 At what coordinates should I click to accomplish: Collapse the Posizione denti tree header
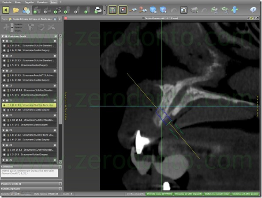tap(3, 36)
